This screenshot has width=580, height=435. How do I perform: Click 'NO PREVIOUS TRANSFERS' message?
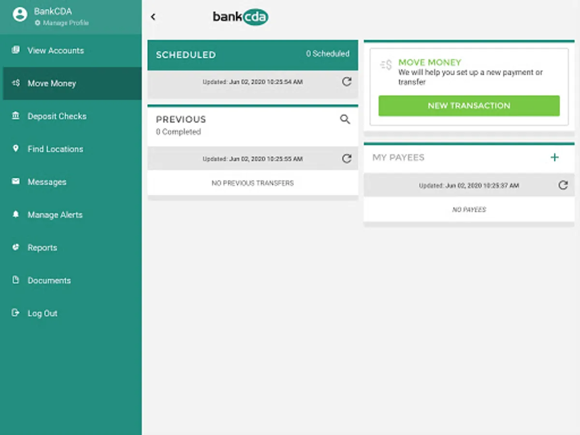253,183
